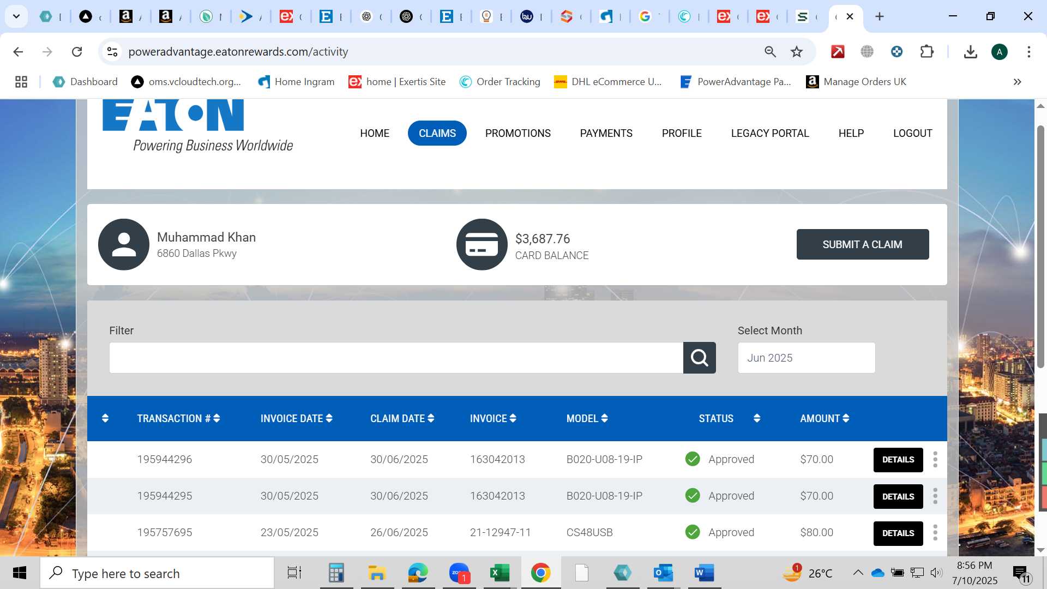Sort table by Invoice Date column

click(x=296, y=418)
